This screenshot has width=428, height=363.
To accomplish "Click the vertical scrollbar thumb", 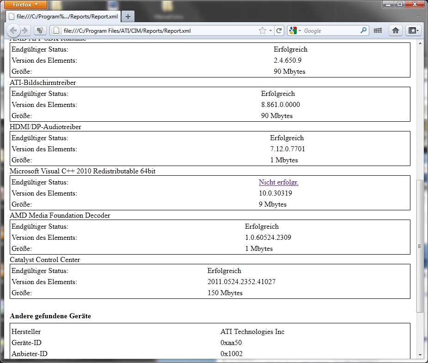I will tap(420, 246).
